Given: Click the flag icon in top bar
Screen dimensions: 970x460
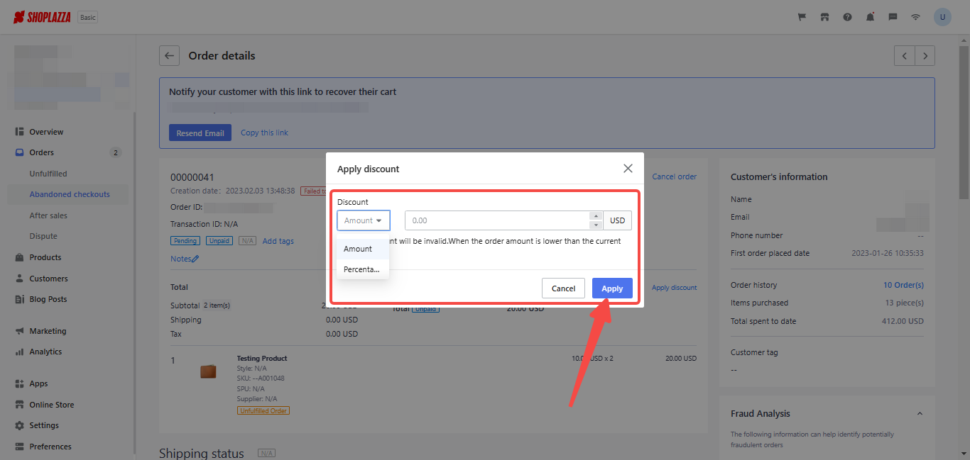Looking at the screenshot, I should click(x=802, y=17).
